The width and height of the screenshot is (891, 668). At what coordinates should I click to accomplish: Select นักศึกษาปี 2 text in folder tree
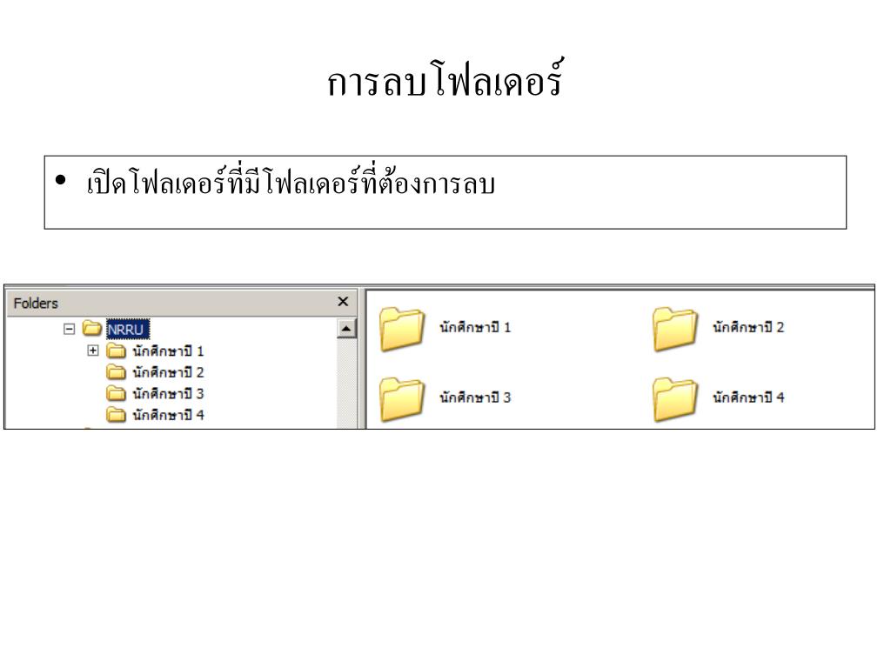(168, 372)
